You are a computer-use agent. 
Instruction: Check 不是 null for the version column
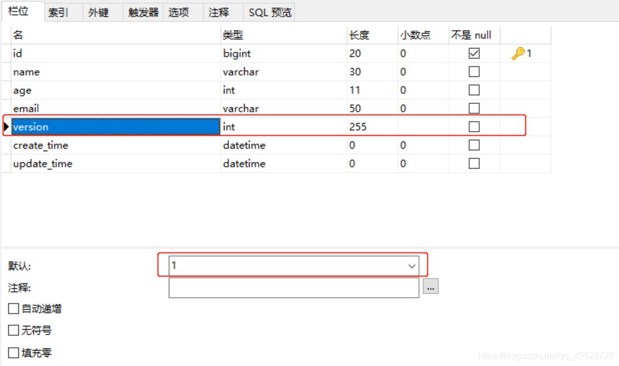point(473,126)
